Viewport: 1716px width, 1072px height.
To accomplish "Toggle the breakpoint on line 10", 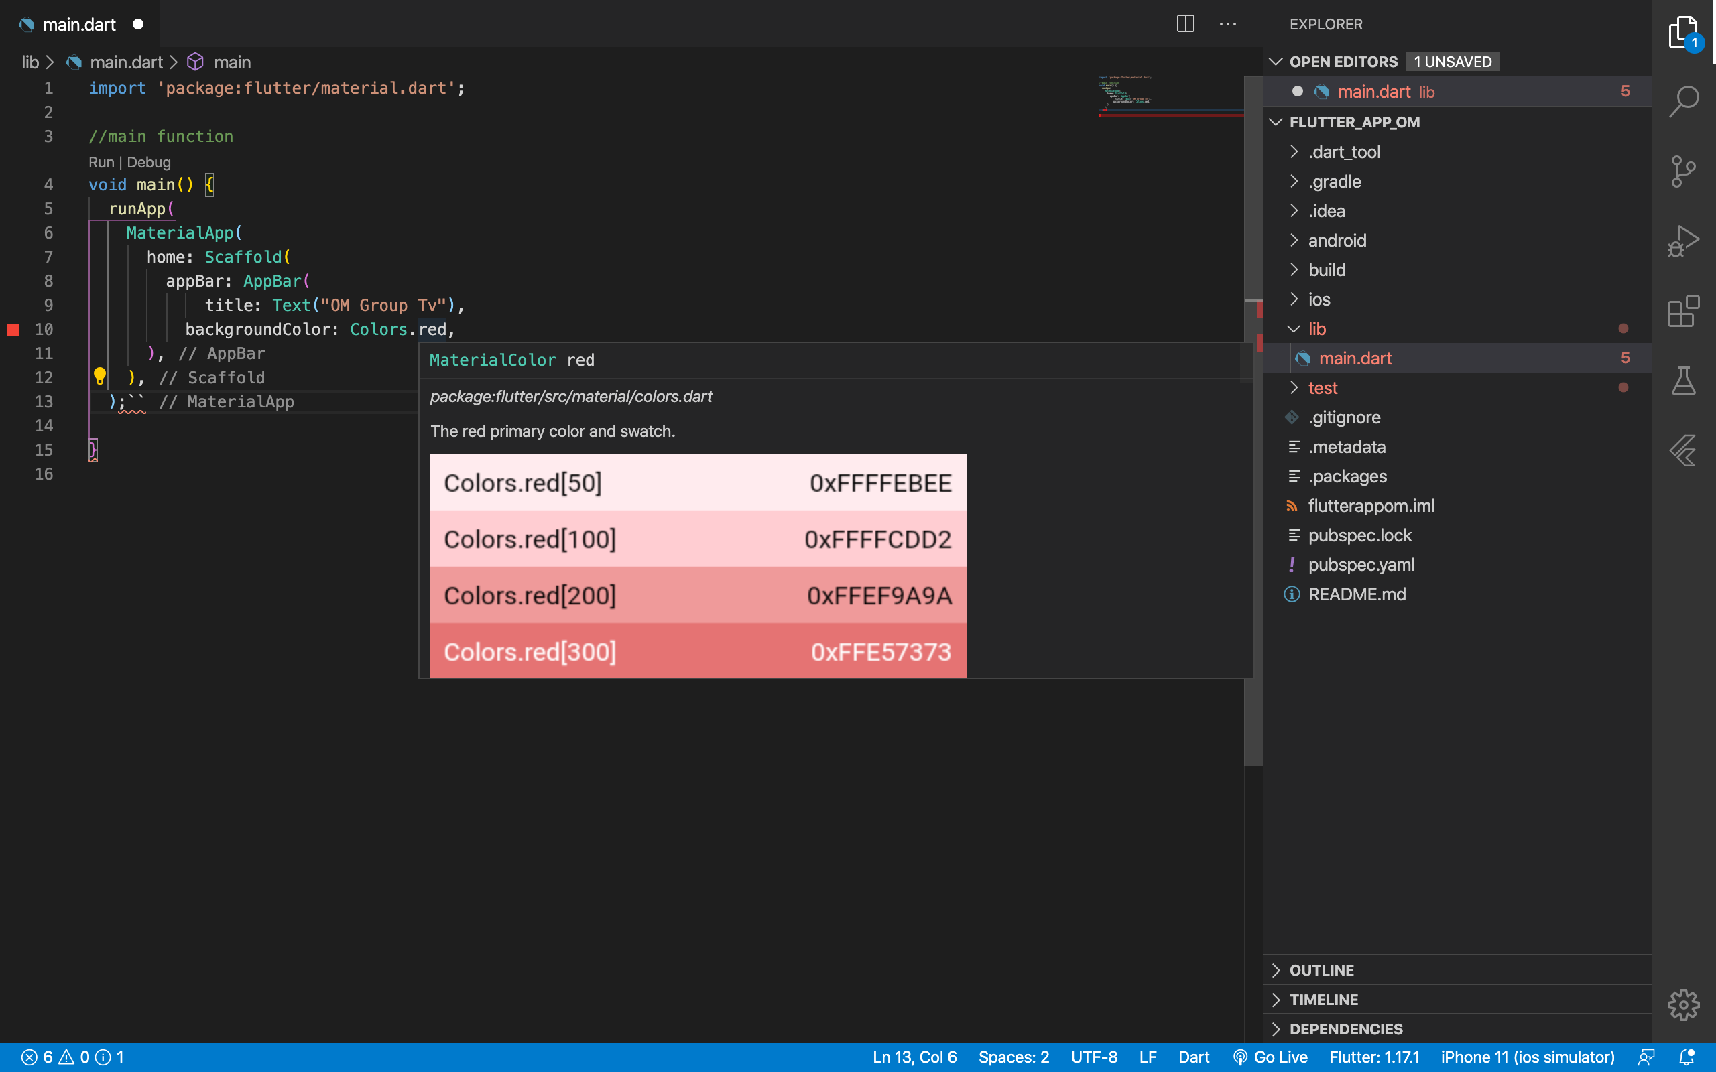I will (x=13, y=330).
